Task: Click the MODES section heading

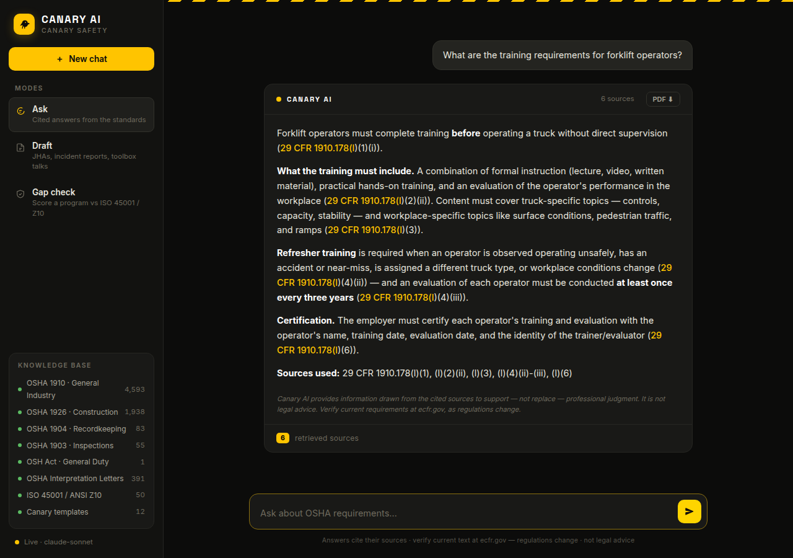Action: pyautogui.click(x=29, y=88)
